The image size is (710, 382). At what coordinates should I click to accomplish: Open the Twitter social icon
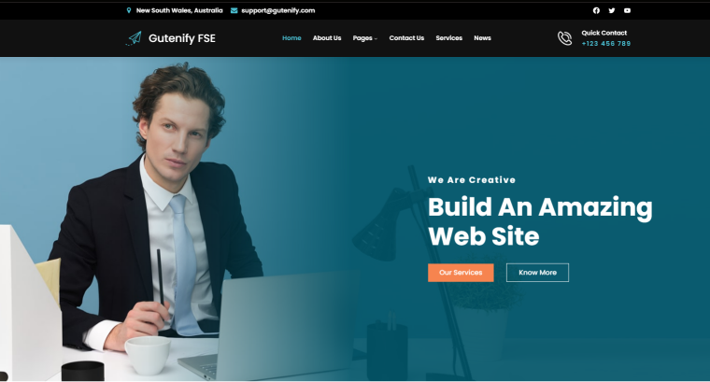pyautogui.click(x=612, y=10)
